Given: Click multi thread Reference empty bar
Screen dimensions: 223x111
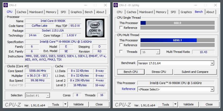Looking at the screenshot, I should [x=177, y=45].
